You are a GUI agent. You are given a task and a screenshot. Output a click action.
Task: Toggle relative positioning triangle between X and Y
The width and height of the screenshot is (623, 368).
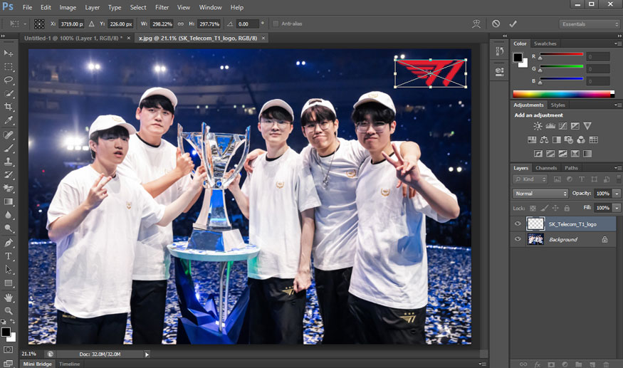coord(91,23)
